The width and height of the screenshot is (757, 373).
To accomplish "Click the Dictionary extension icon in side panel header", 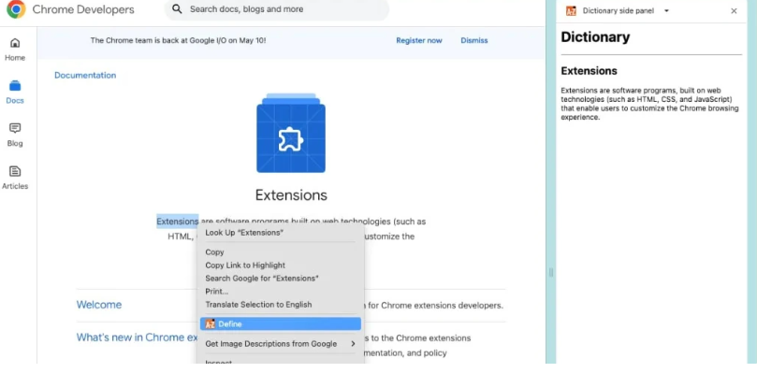I will pos(571,11).
